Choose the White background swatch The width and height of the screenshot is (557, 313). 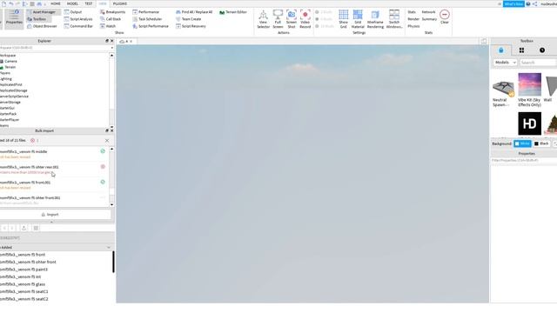point(522,143)
